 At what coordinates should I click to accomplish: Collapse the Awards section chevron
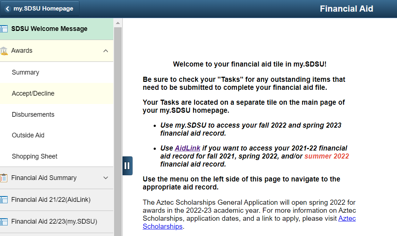pyautogui.click(x=106, y=51)
